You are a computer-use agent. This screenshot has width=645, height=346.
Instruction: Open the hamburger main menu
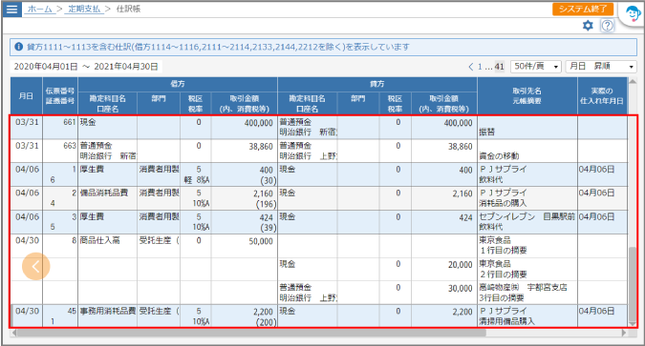click(x=11, y=9)
